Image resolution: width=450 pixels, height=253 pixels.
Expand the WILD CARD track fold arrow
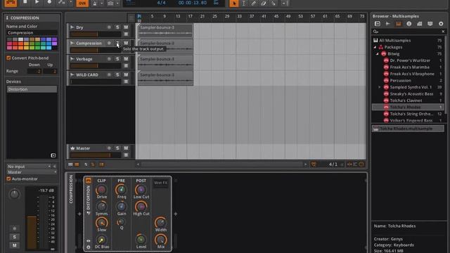72,74
